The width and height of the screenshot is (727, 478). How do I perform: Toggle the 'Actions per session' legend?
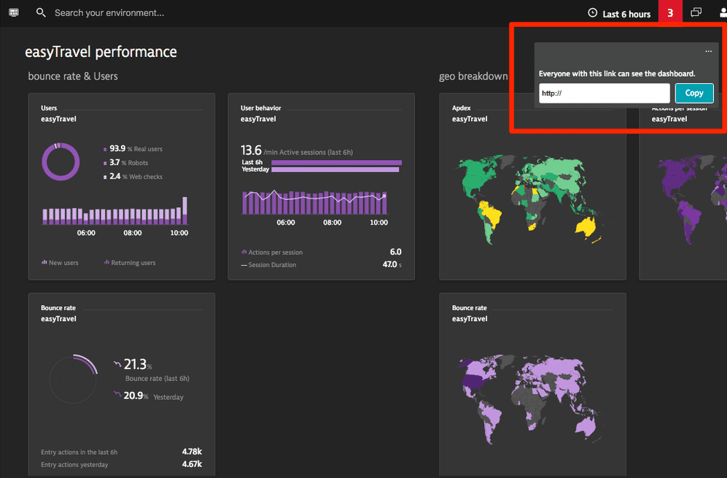coord(272,253)
